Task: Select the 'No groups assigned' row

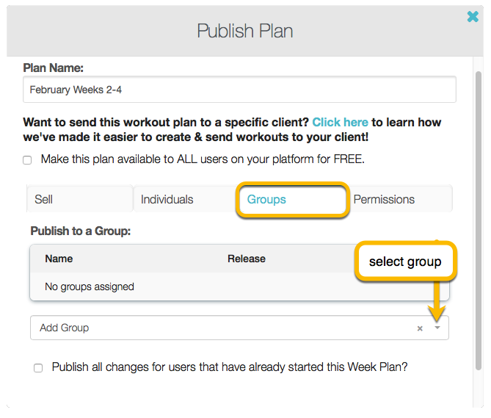Action: point(90,287)
